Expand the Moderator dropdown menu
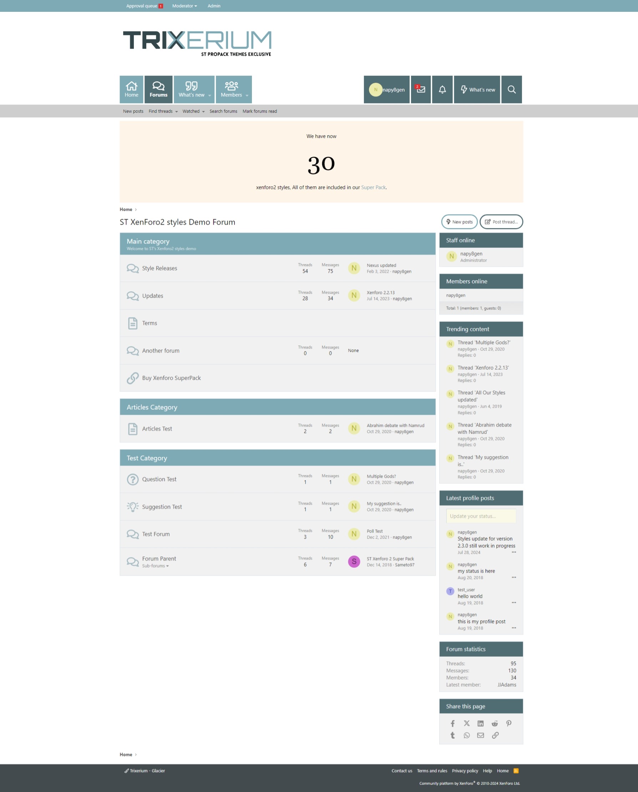The height and width of the screenshot is (792, 638). click(184, 6)
